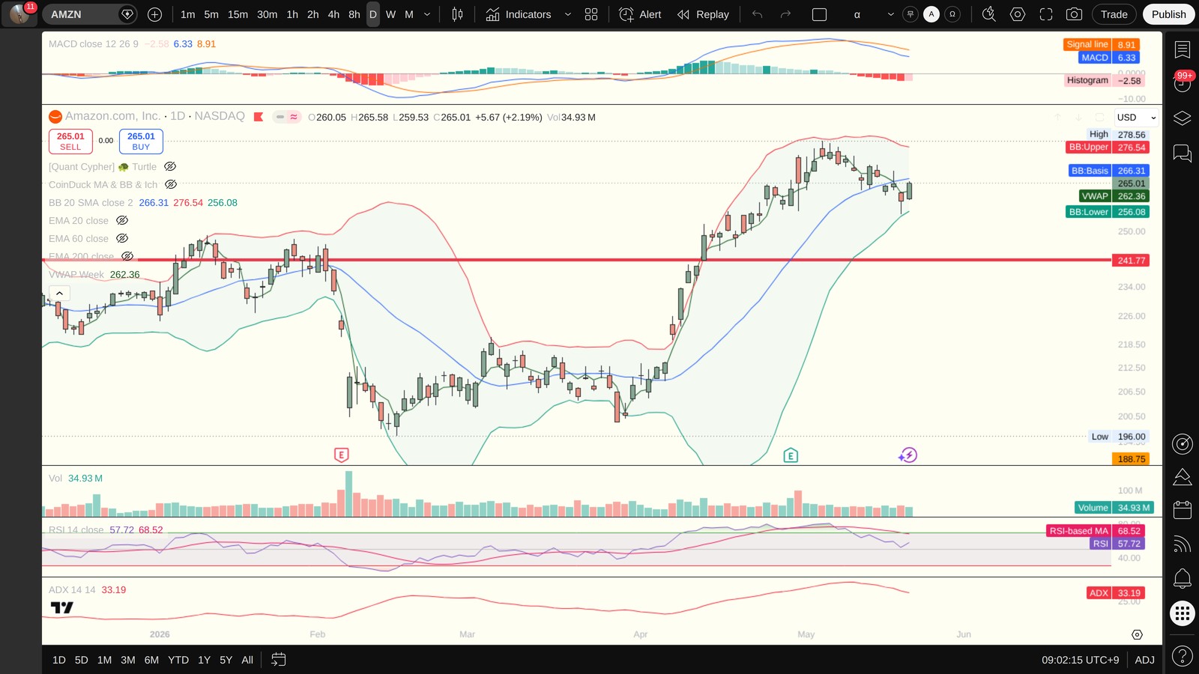This screenshot has height=674, width=1199.
Task: Select the W weekly timeframe
Action: tap(390, 14)
